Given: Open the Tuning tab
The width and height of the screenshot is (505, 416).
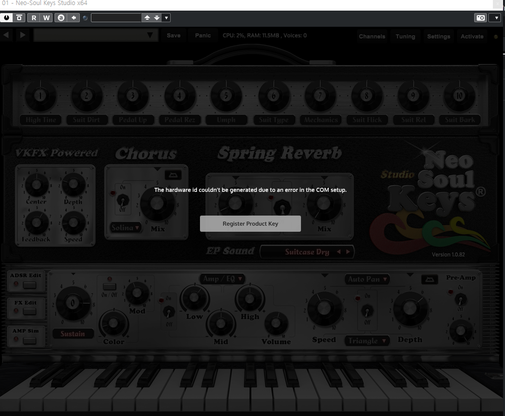Looking at the screenshot, I should click(405, 36).
